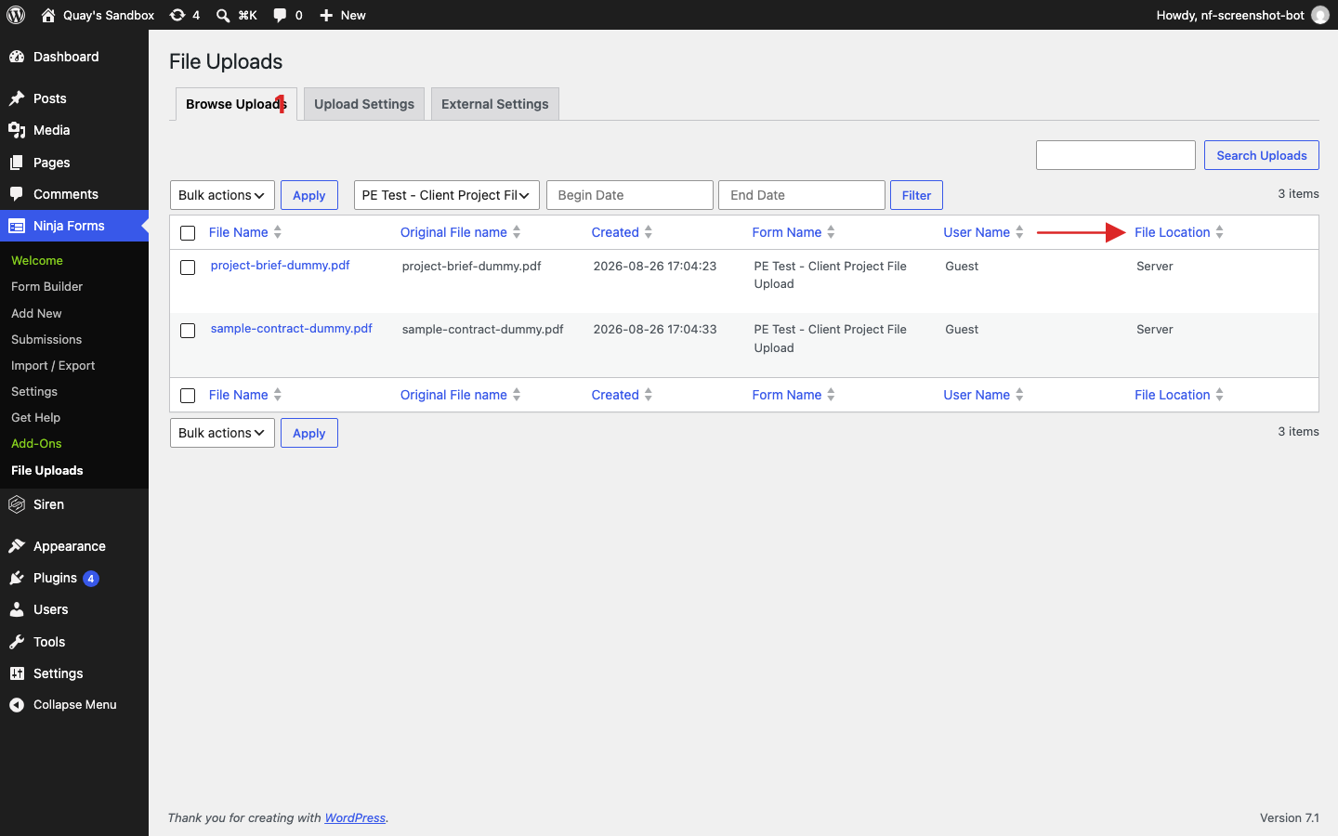The height and width of the screenshot is (836, 1338).
Task: Click the Pages icon in sidebar
Action: [x=17, y=163]
